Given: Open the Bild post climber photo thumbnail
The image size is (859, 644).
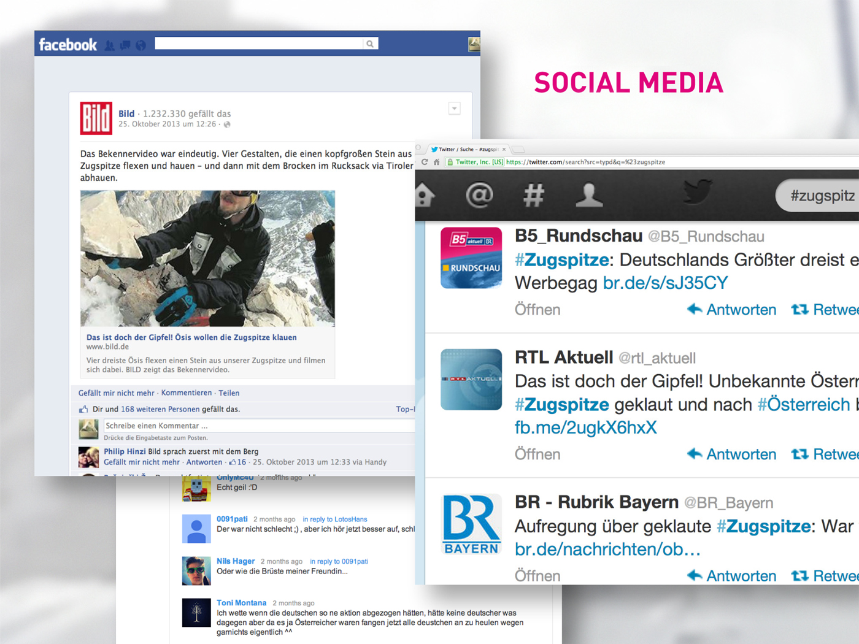Looking at the screenshot, I should point(207,258).
